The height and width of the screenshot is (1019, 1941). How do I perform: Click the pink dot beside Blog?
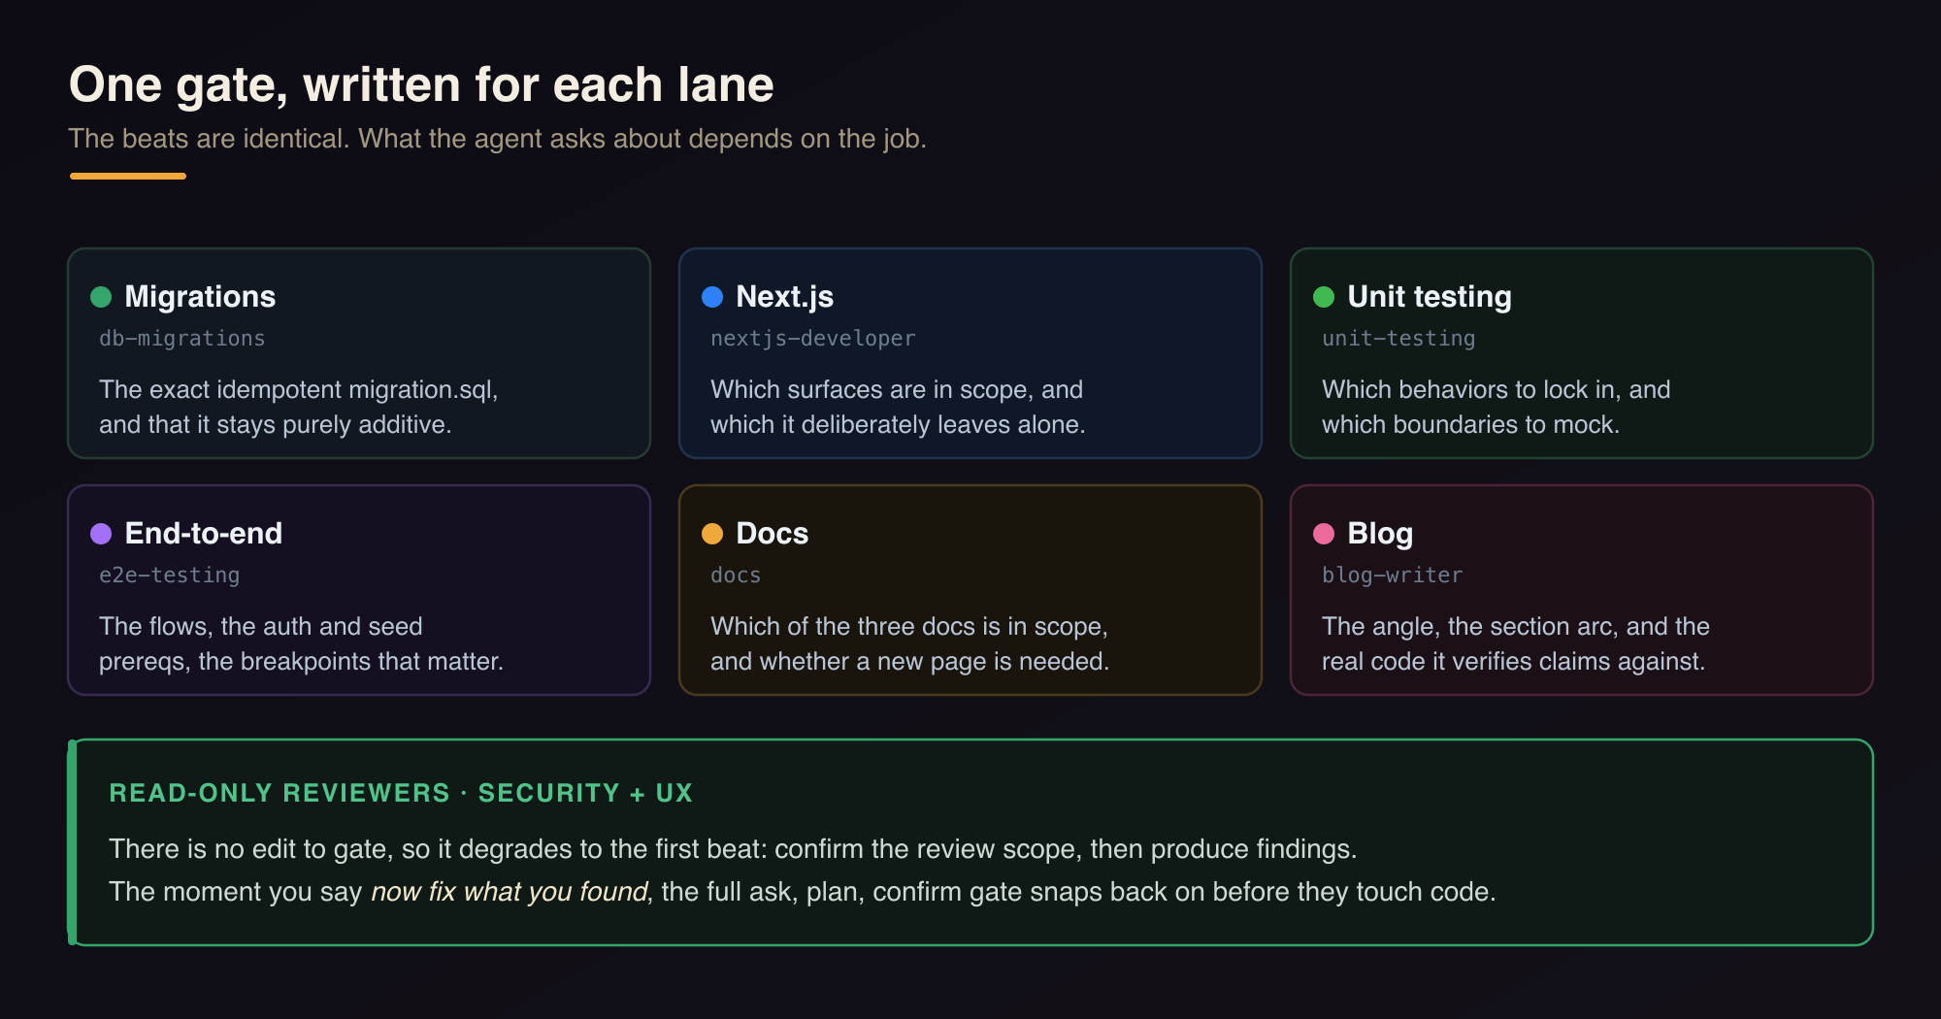pos(1324,534)
